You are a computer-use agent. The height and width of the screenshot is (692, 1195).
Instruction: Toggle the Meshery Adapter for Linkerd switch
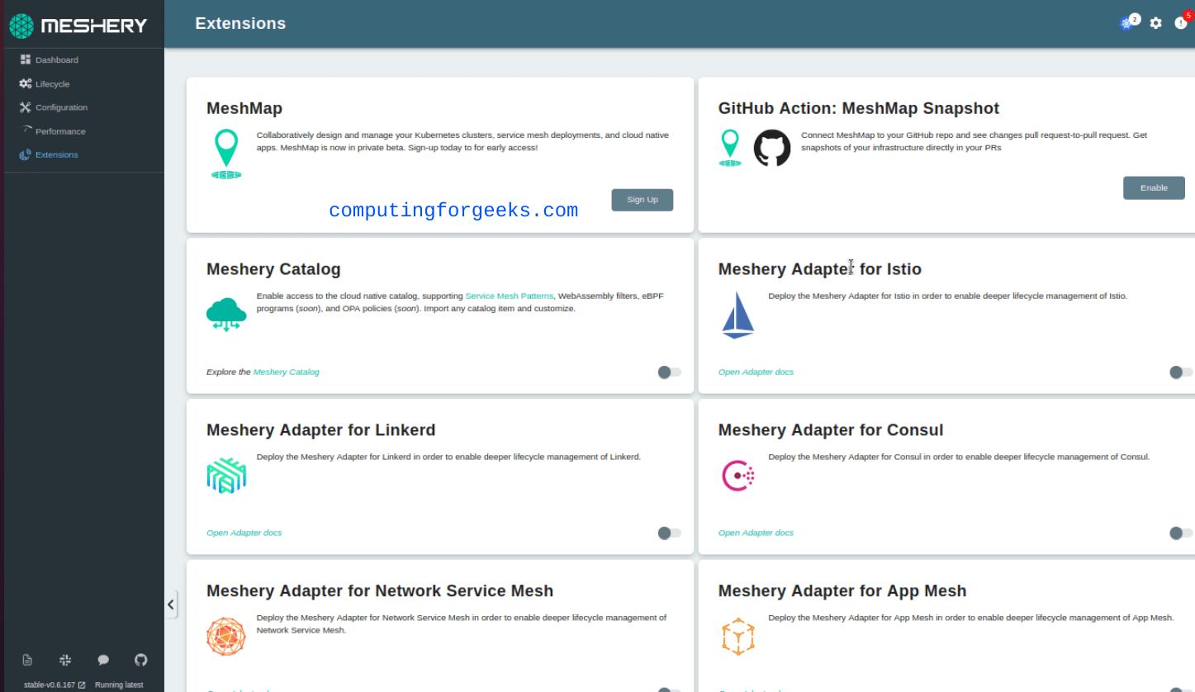click(x=669, y=533)
